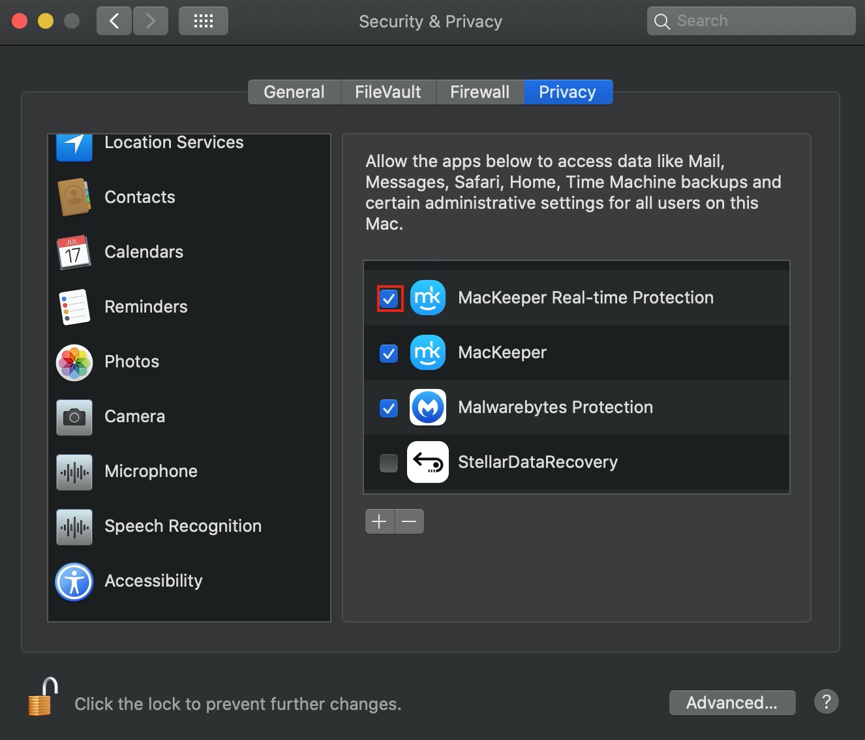Click the Accessibility figure icon
The image size is (865, 740).
tap(74, 581)
